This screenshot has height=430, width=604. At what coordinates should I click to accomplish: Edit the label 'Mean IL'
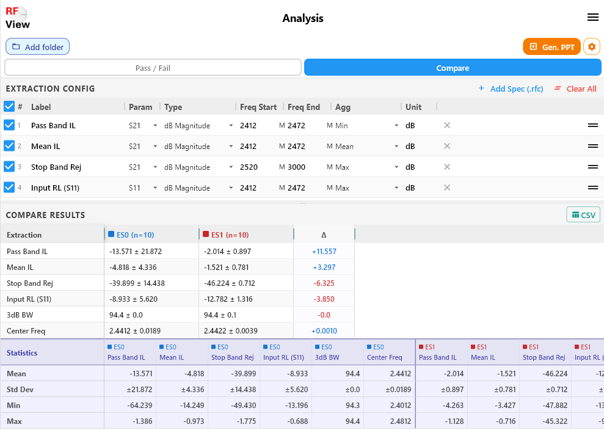pos(45,147)
